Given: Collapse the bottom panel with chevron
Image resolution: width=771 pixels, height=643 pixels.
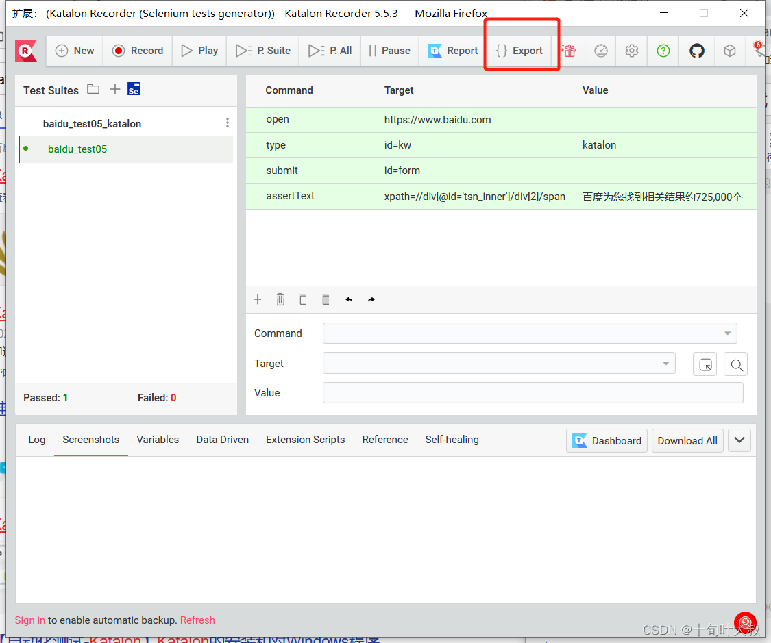Looking at the screenshot, I should coord(739,440).
